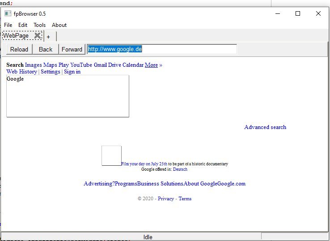Viewport: 330px width, 241px height.
Task: Expand the More » link
Action: pos(153,65)
